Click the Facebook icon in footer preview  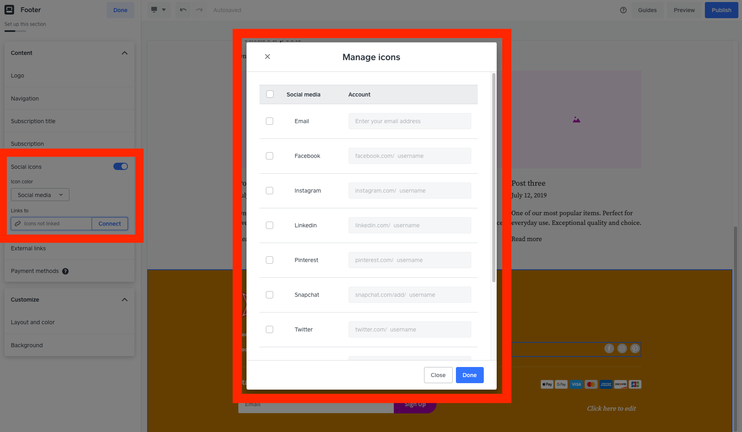click(x=609, y=348)
